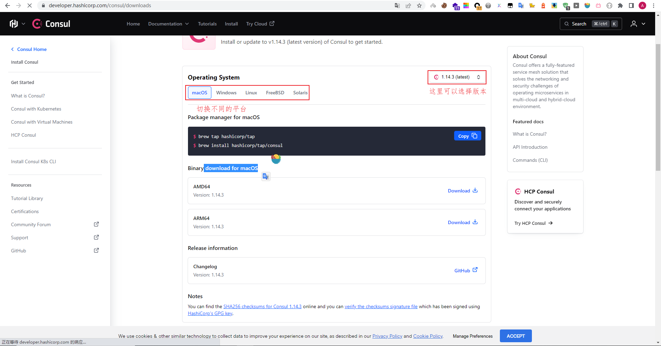This screenshot has height=346, width=661.
Task: Switch to the Solaris tab
Action: point(300,93)
